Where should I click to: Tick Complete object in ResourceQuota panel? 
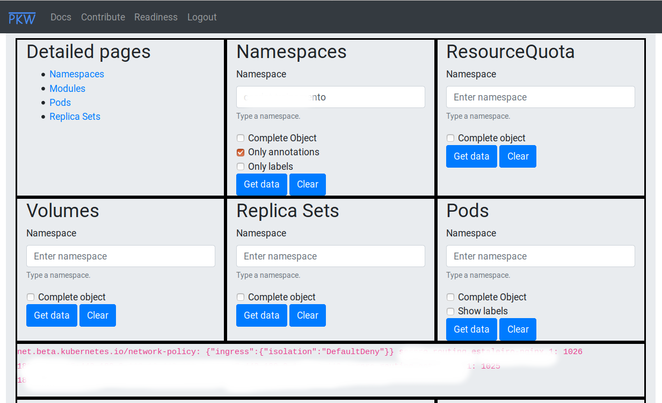450,138
